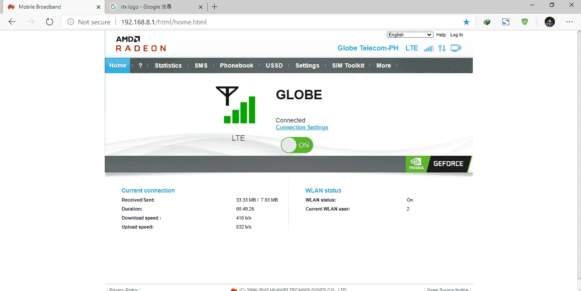Open the USSD menu
The height and width of the screenshot is (291, 581).
[274, 65]
